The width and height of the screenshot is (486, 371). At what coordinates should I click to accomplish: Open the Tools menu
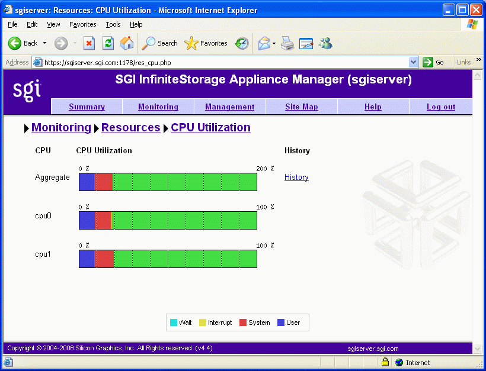tap(113, 24)
